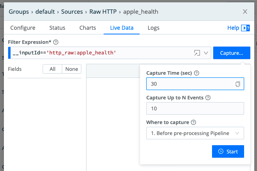Open the Where to capture dropdown
Viewport: 257px width, 171px height.
click(195, 133)
